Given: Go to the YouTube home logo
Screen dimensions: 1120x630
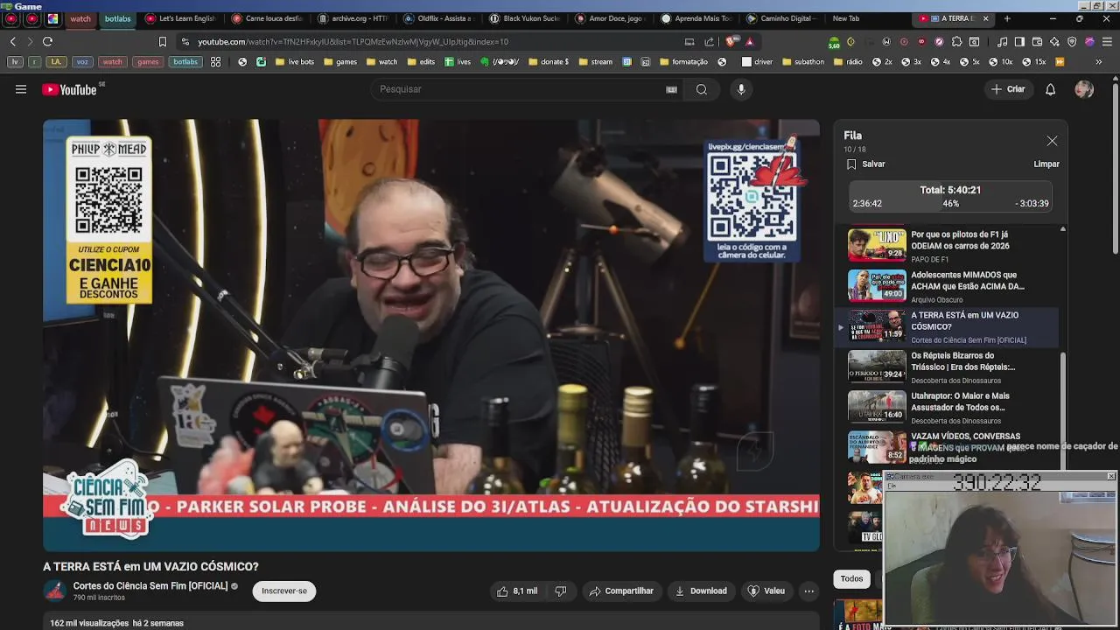Looking at the screenshot, I should 70,89.
